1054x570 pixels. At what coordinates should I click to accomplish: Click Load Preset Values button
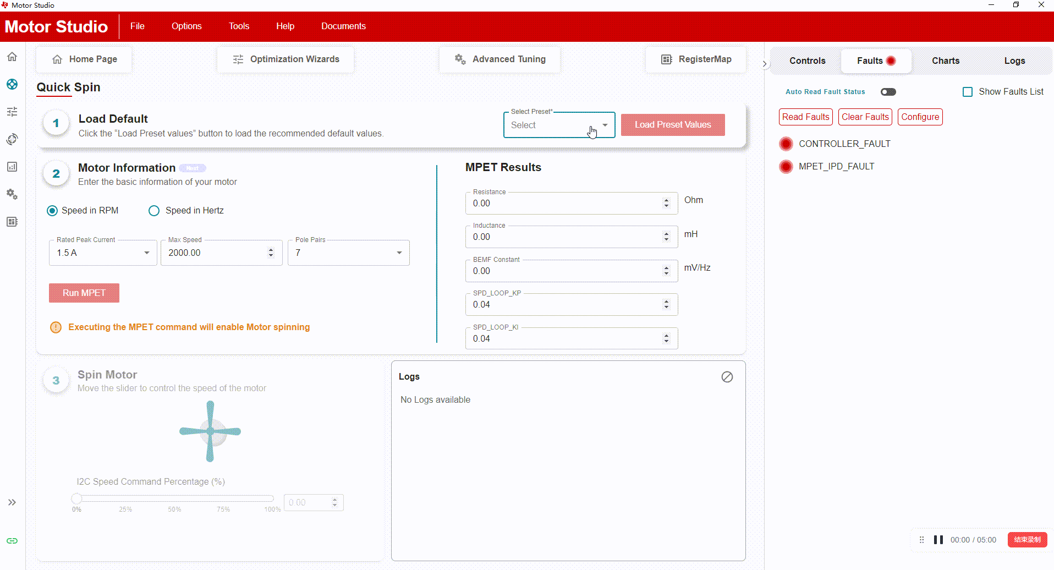pyautogui.click(x=673, y=125)
